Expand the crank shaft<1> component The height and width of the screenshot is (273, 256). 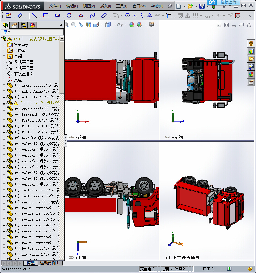click(x=4, y=109)
